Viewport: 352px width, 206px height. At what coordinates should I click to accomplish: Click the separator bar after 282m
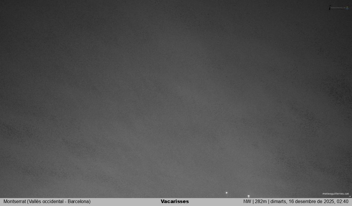tap(268, 202)
